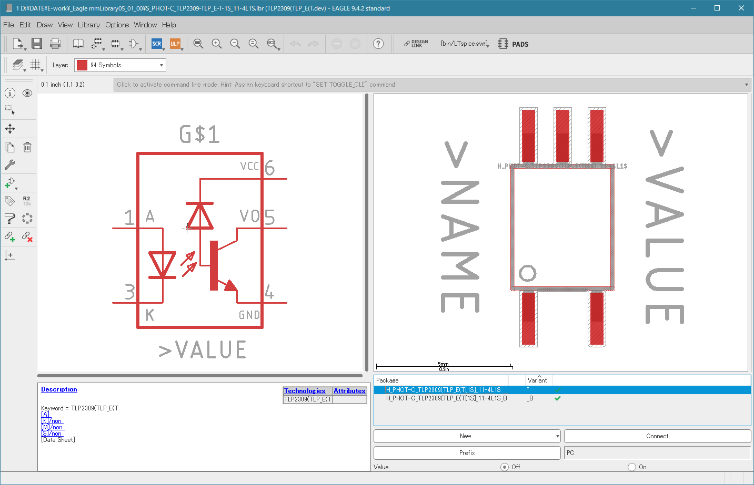
Task: Open the Help menu
Action: pos(169,25)
